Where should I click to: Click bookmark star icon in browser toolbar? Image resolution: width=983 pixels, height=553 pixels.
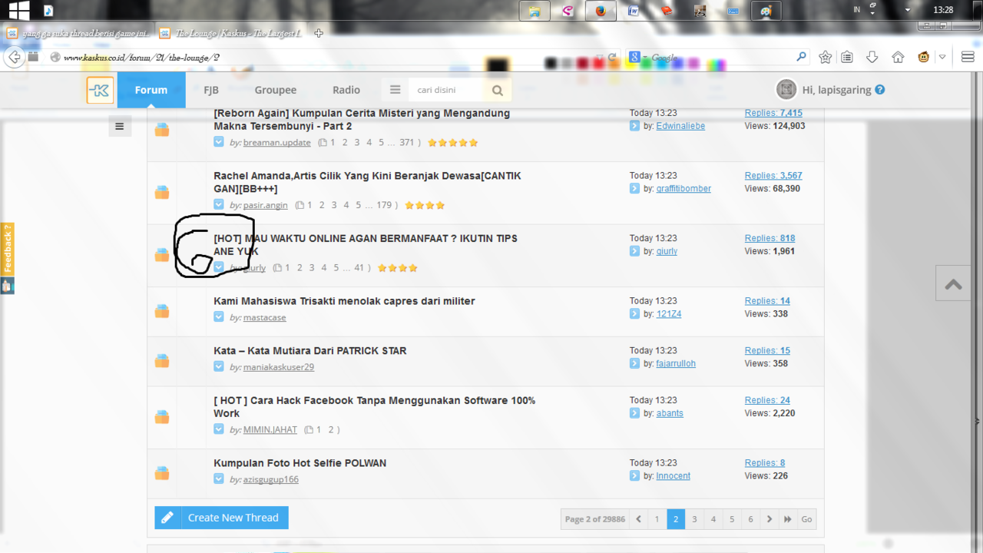point(826,57)
